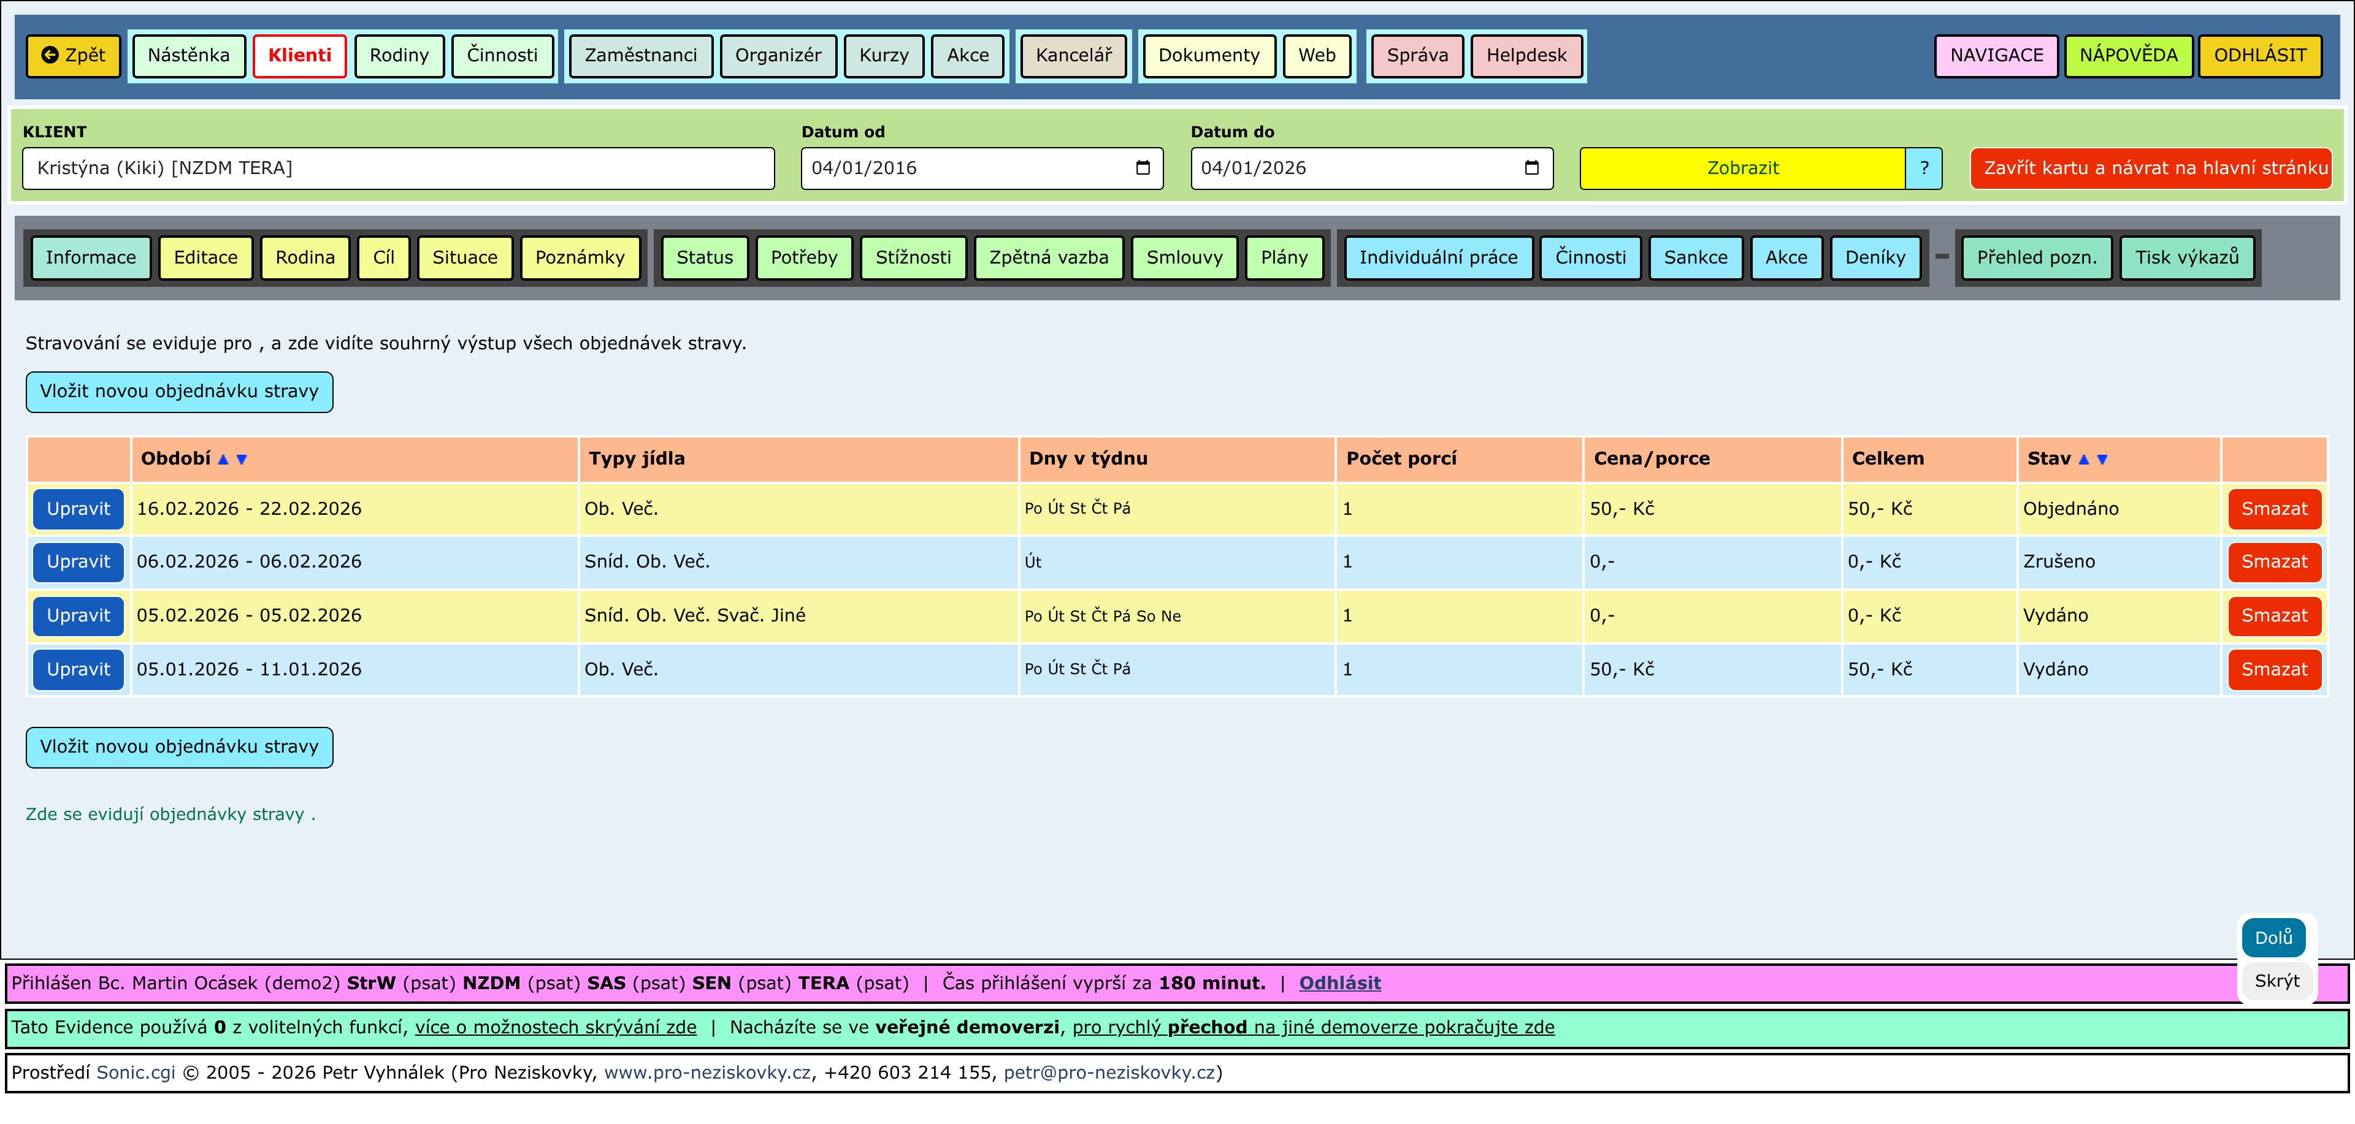Open the Kancelář section

click(x=1074, y=56)
